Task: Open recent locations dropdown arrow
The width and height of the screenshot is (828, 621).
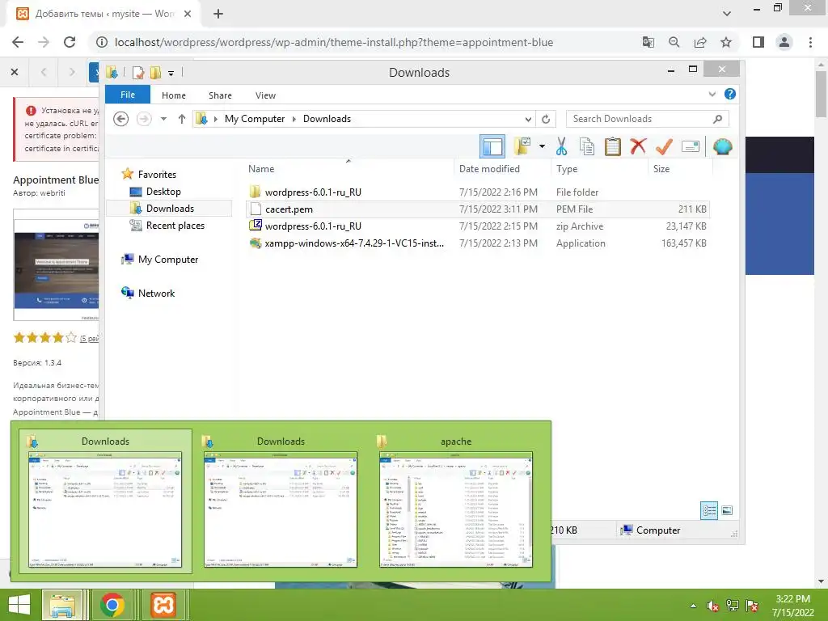Action: 163,119
